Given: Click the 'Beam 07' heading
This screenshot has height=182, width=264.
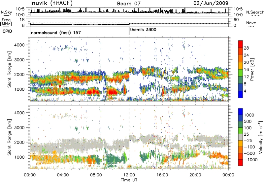Looking at the screenshot, I should (x=129, y=4).
